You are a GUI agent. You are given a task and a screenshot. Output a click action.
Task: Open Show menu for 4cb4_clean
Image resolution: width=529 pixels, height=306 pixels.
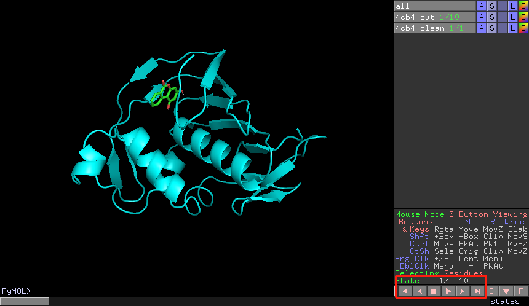click(492, 28)
